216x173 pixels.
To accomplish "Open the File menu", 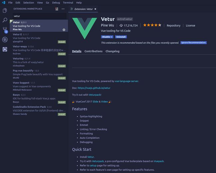I will click(x=10, y=3).
